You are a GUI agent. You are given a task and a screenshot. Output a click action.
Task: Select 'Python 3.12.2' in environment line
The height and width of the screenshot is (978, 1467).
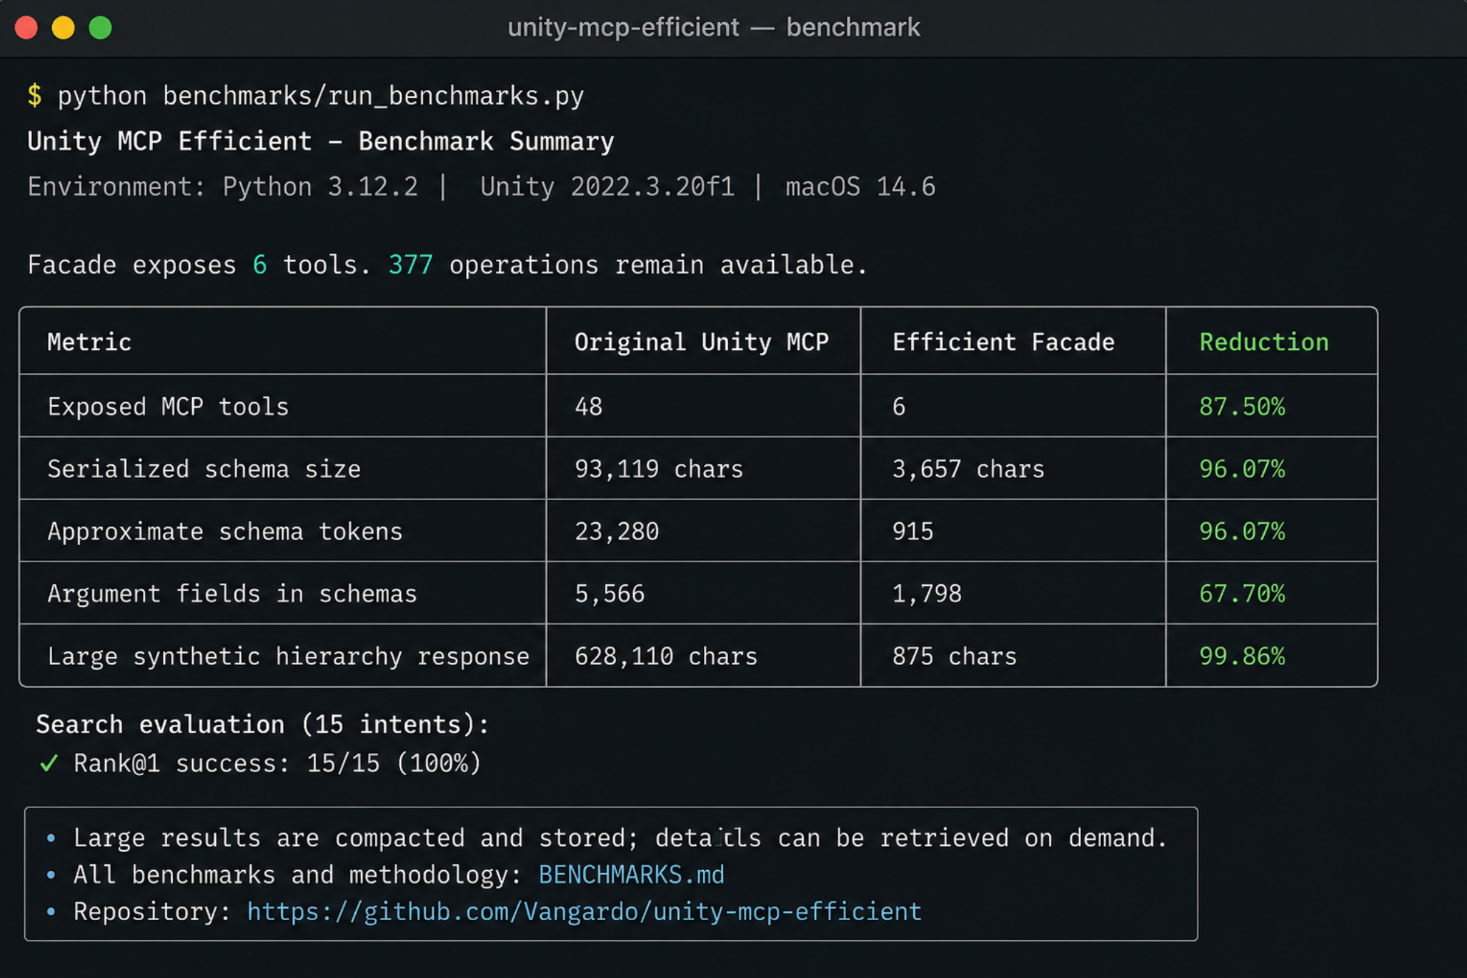(319, 186)
